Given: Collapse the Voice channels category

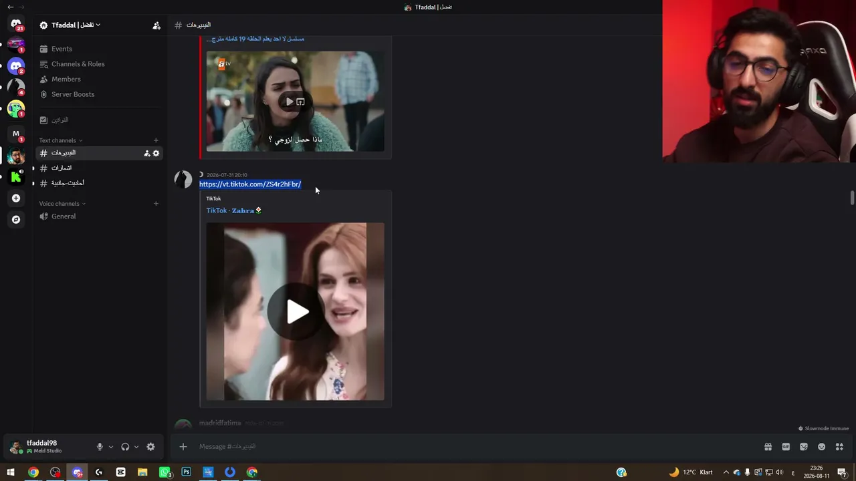Looking at the screenshot, I should [x=62, y=204].
